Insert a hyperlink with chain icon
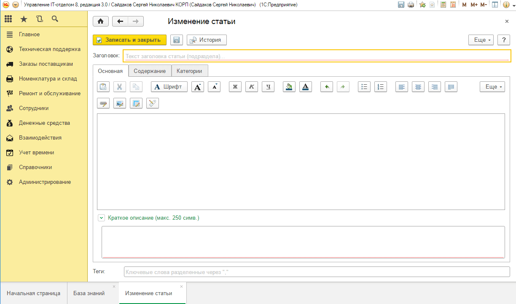This screenshot has height=304, width=516. 103,103
